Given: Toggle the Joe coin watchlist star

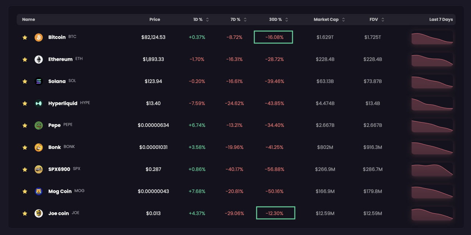Looking at the screenshot, I should (x=25, y=213).
